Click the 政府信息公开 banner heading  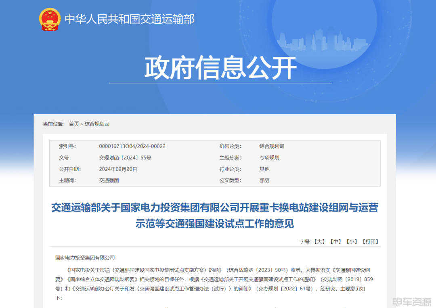[220, 68]
